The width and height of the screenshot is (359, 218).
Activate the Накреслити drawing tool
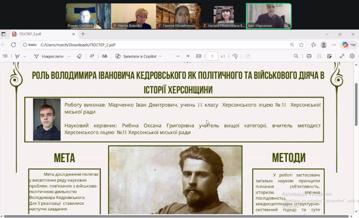[49, 56]
